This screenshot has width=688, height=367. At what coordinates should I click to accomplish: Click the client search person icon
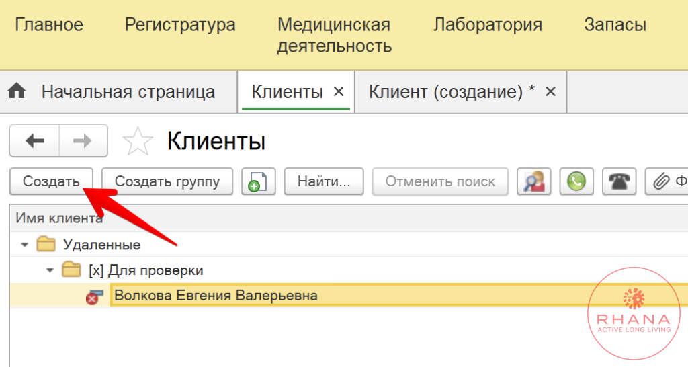coord(534,181)
